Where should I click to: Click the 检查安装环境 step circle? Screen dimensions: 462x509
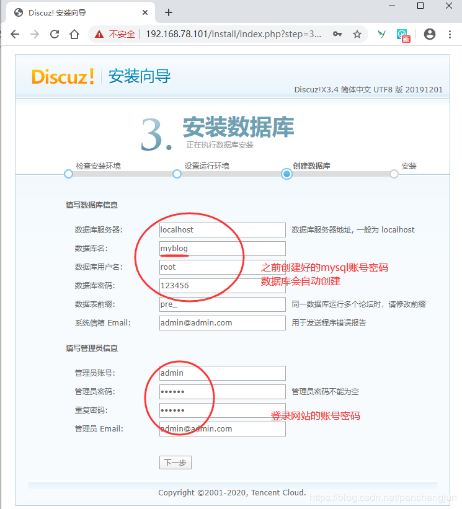(68, 174)
